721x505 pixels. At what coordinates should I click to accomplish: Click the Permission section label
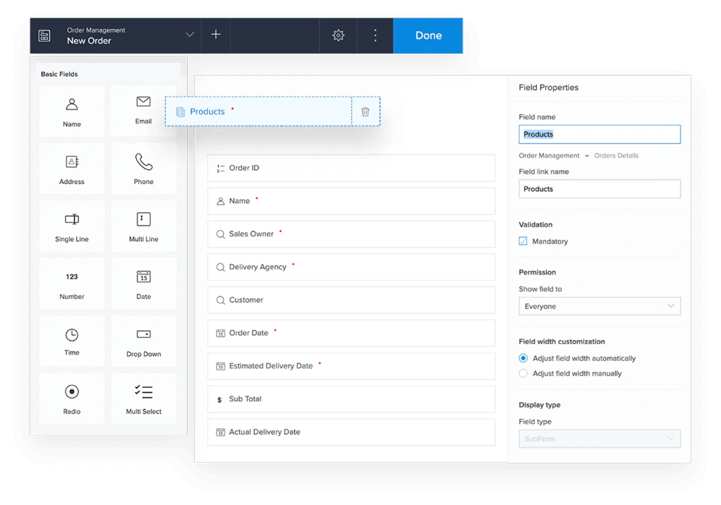coord(537,272)
